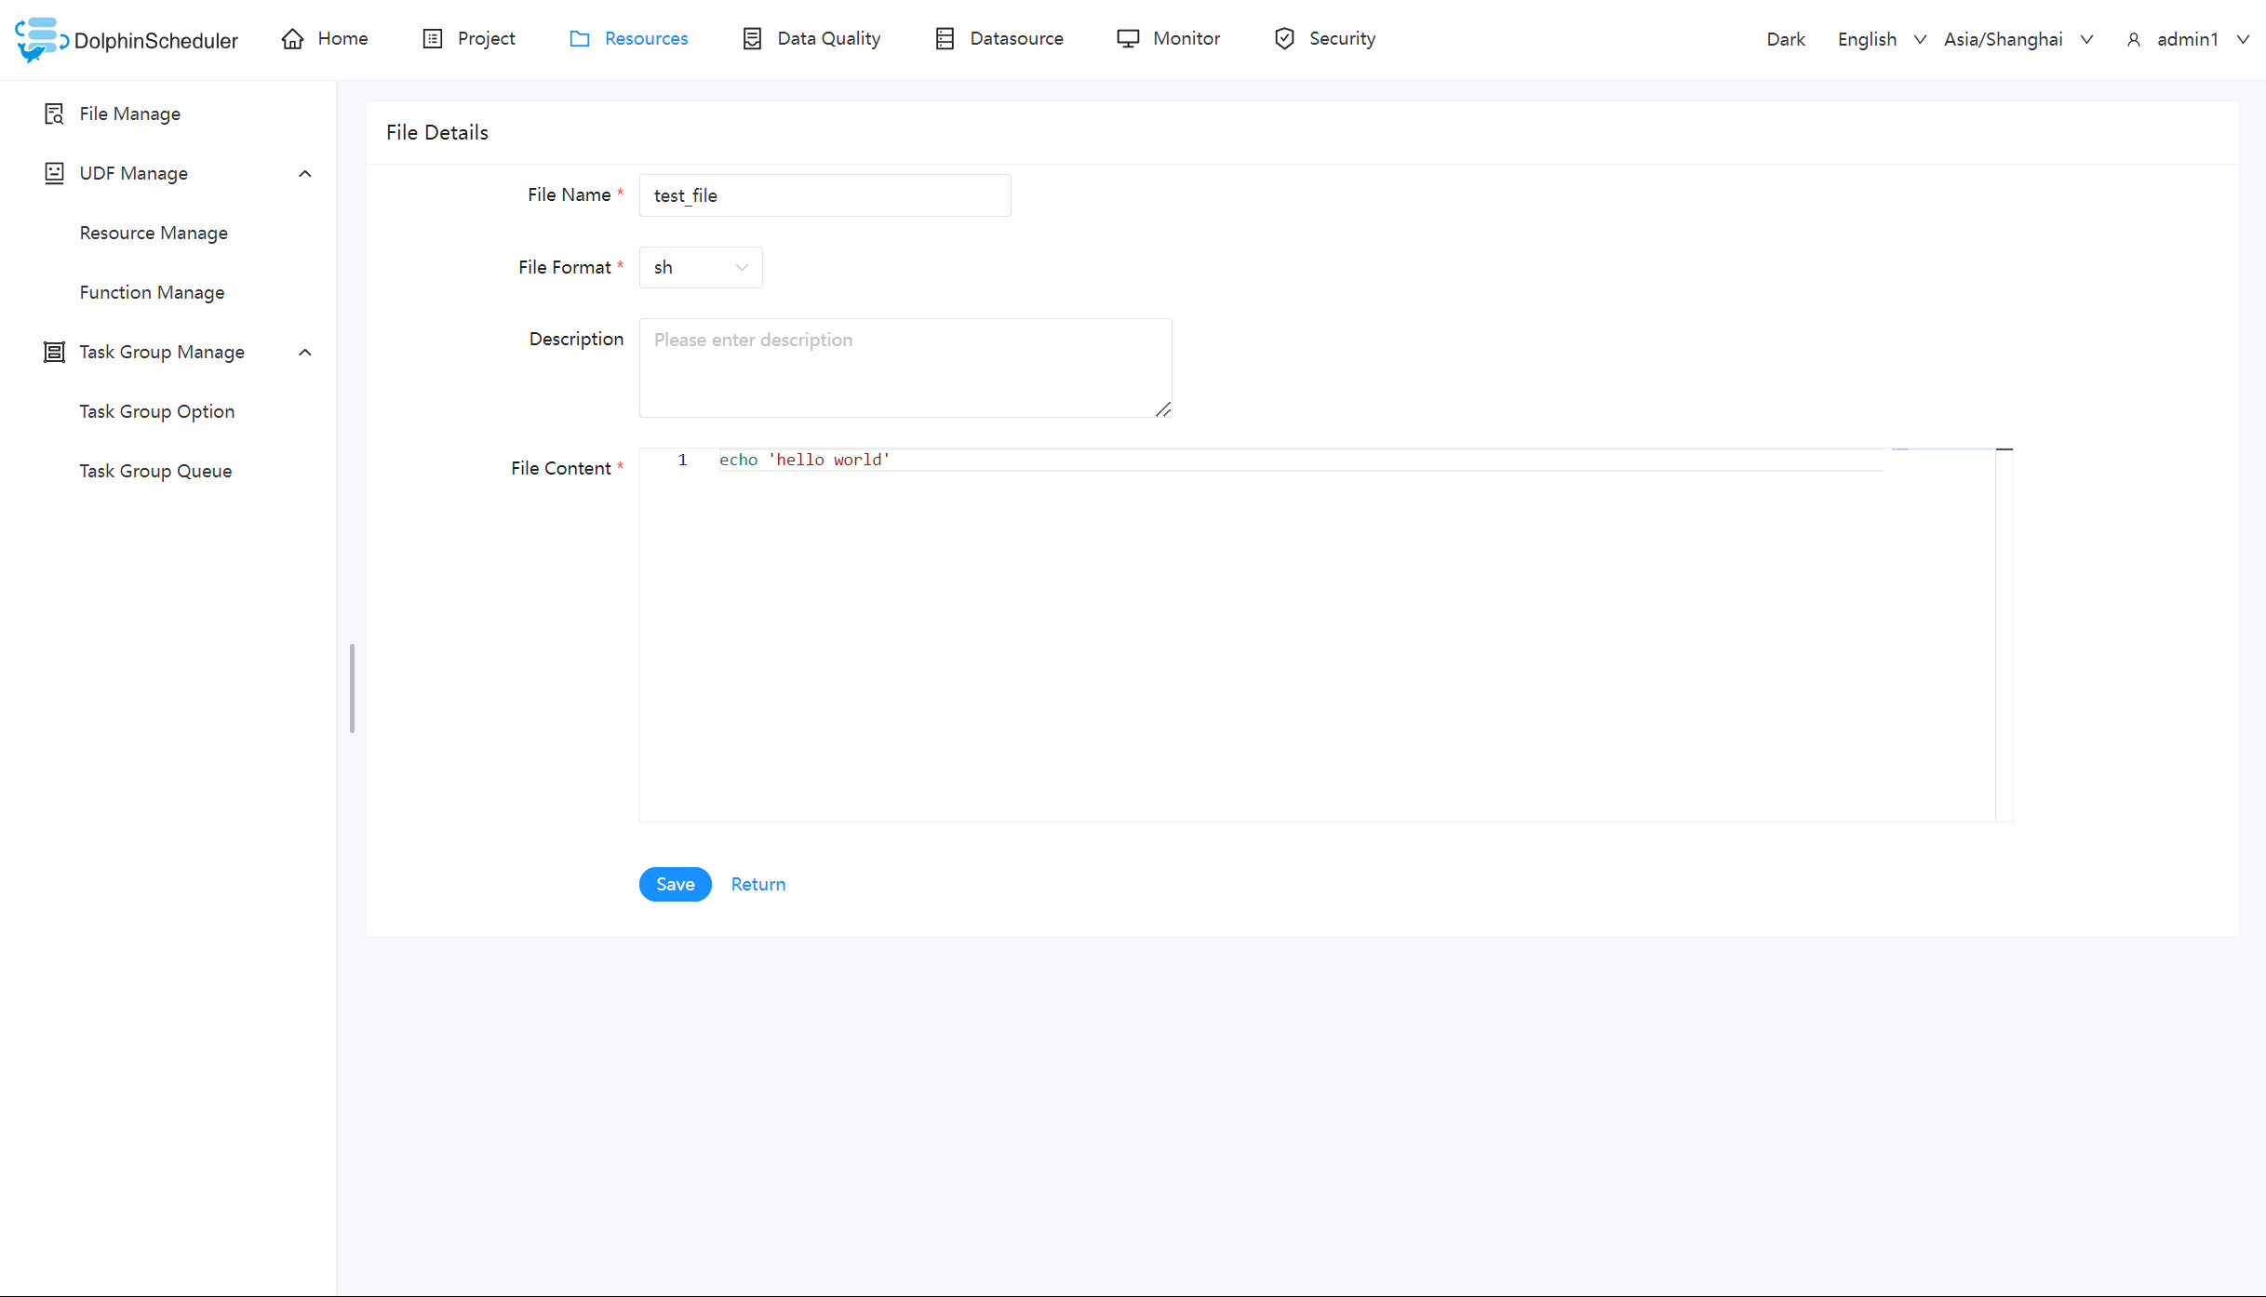The height and width of the screenshot is (1297, 2266).
Task: Switch to Dark theme
Action: (1784, 39)
